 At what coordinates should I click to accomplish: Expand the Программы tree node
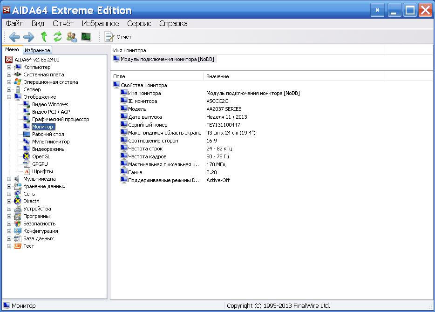[9, 217]
